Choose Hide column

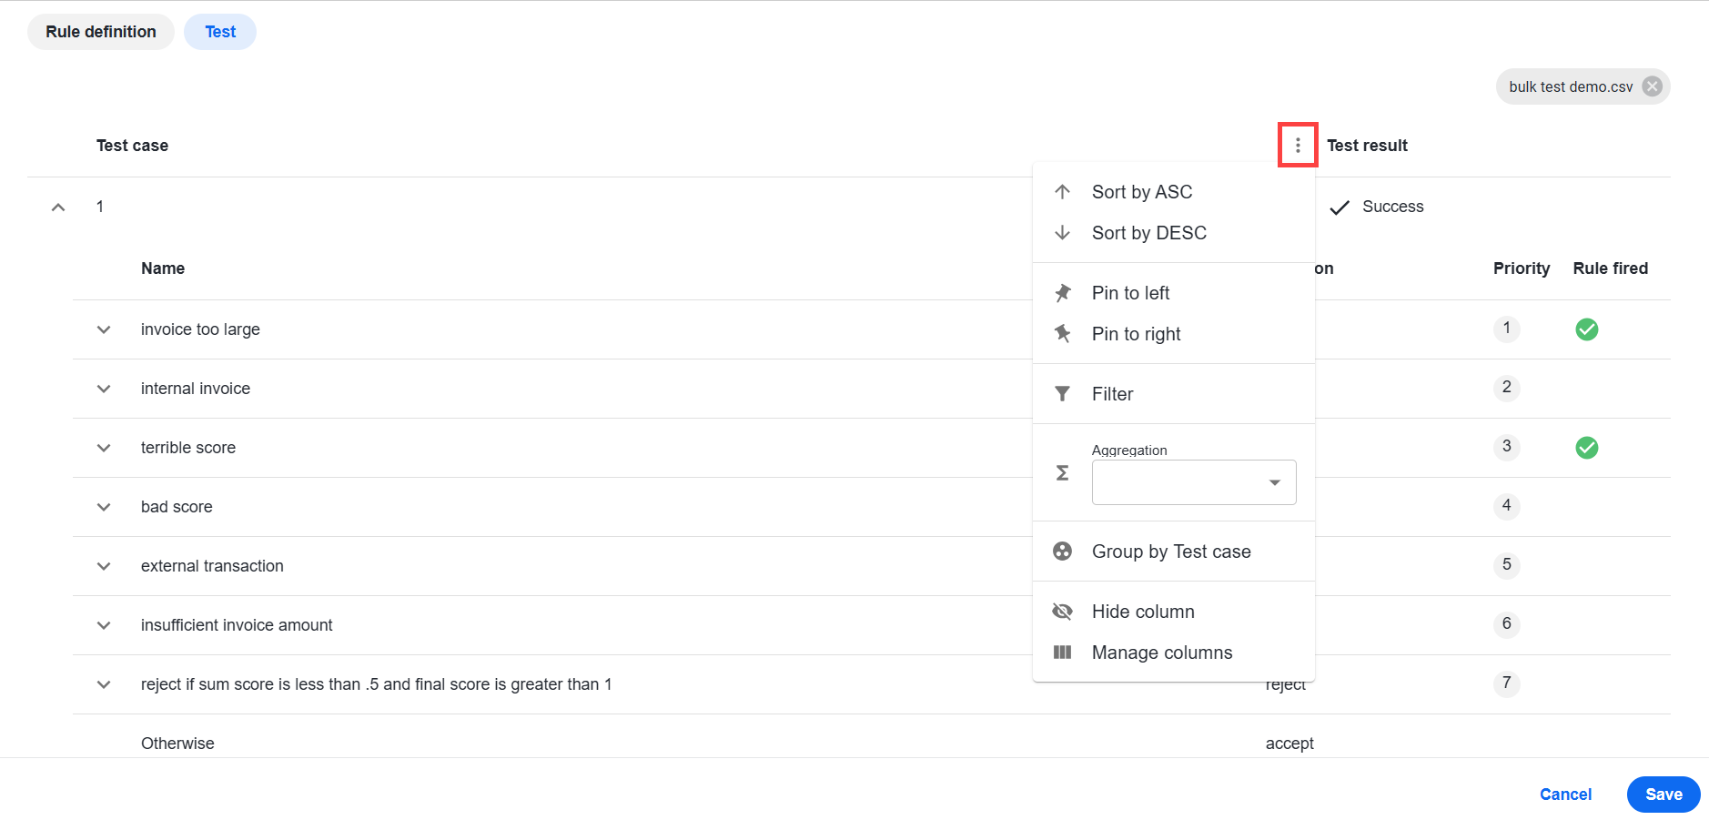1174,612
